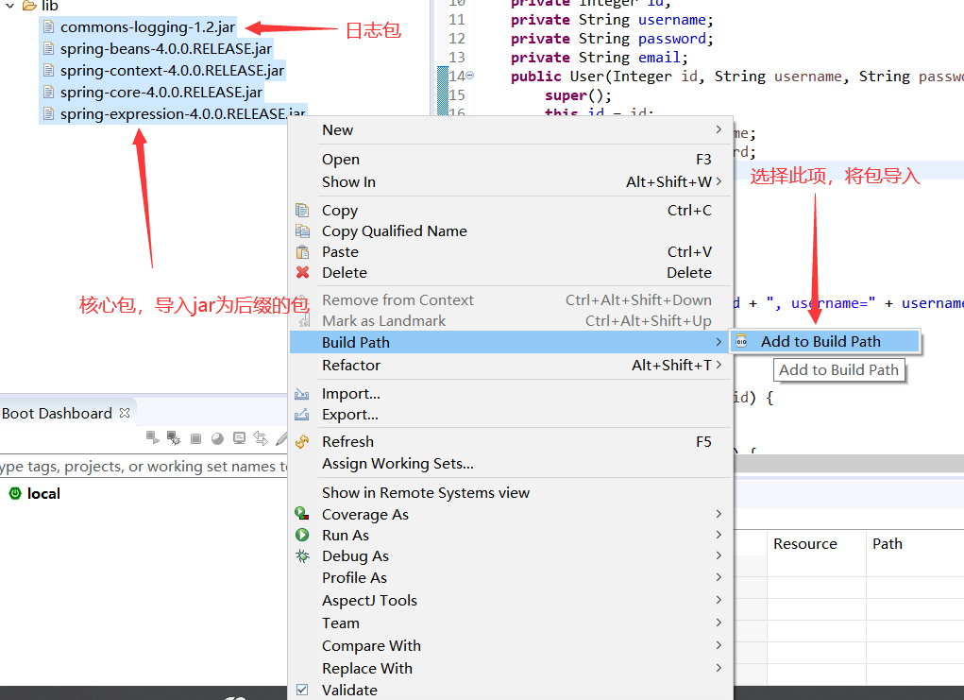Select spring-core-4.0.0.RELEASE.jar in the lib folder
Viewport: 964px width, 700px height.
click(x=161, y=93)
